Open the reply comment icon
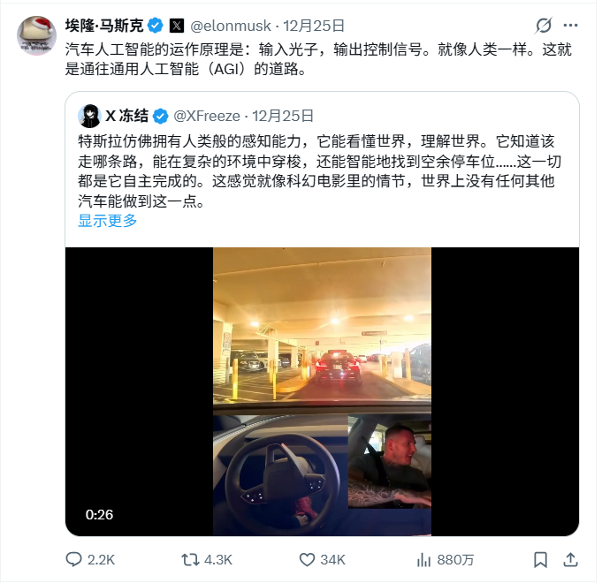This screenshot has height=583, width=602. click(73, 560)
